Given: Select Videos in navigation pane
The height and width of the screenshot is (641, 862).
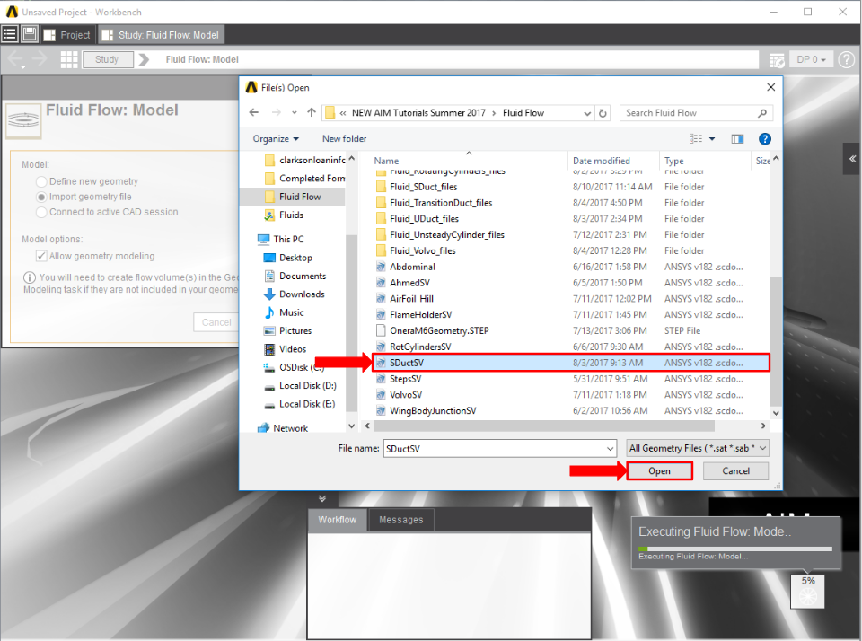Looking at the screenshot, I should [x=293, y=349].
